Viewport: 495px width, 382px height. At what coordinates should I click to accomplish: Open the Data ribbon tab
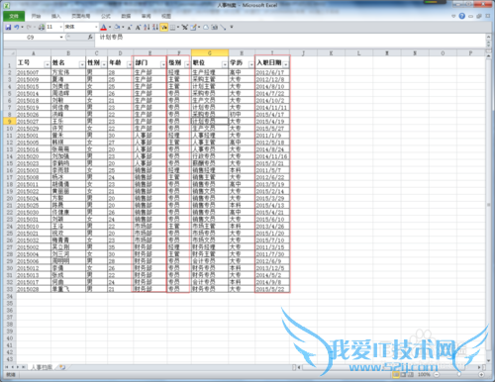pyautogui.click(x=126, y=16)
